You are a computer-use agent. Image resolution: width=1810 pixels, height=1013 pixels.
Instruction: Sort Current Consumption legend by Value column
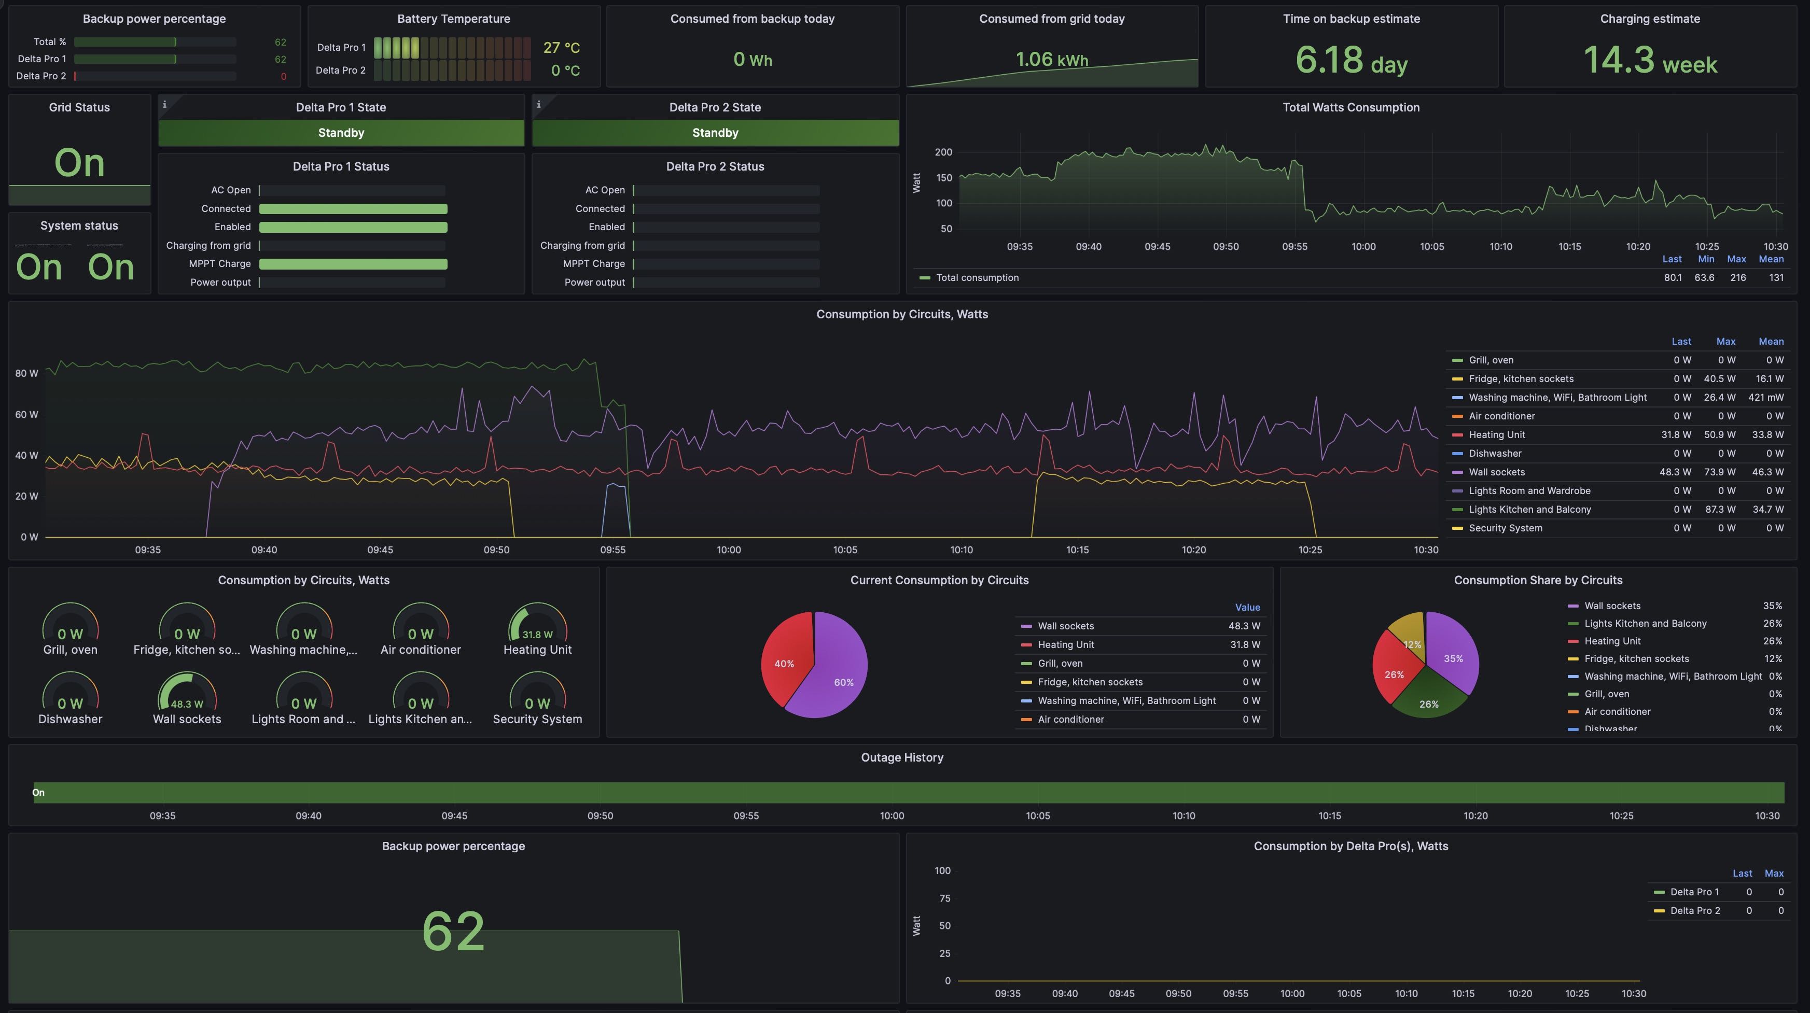click(1247, 608)
